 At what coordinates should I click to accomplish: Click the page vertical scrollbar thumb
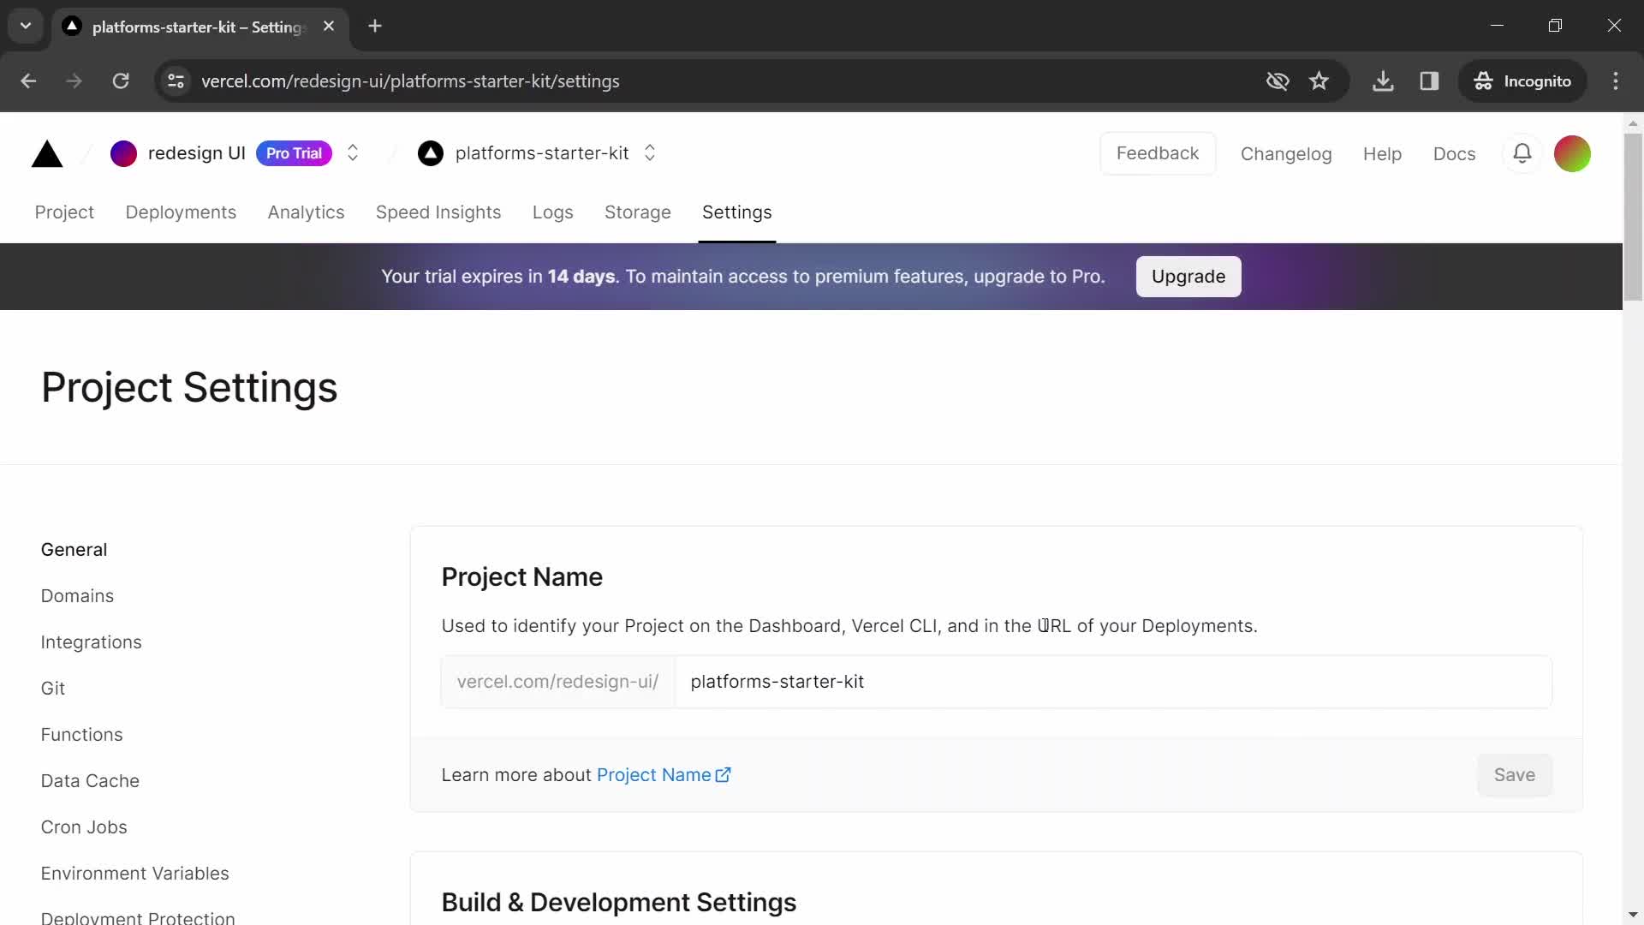tap(1633, 218)
